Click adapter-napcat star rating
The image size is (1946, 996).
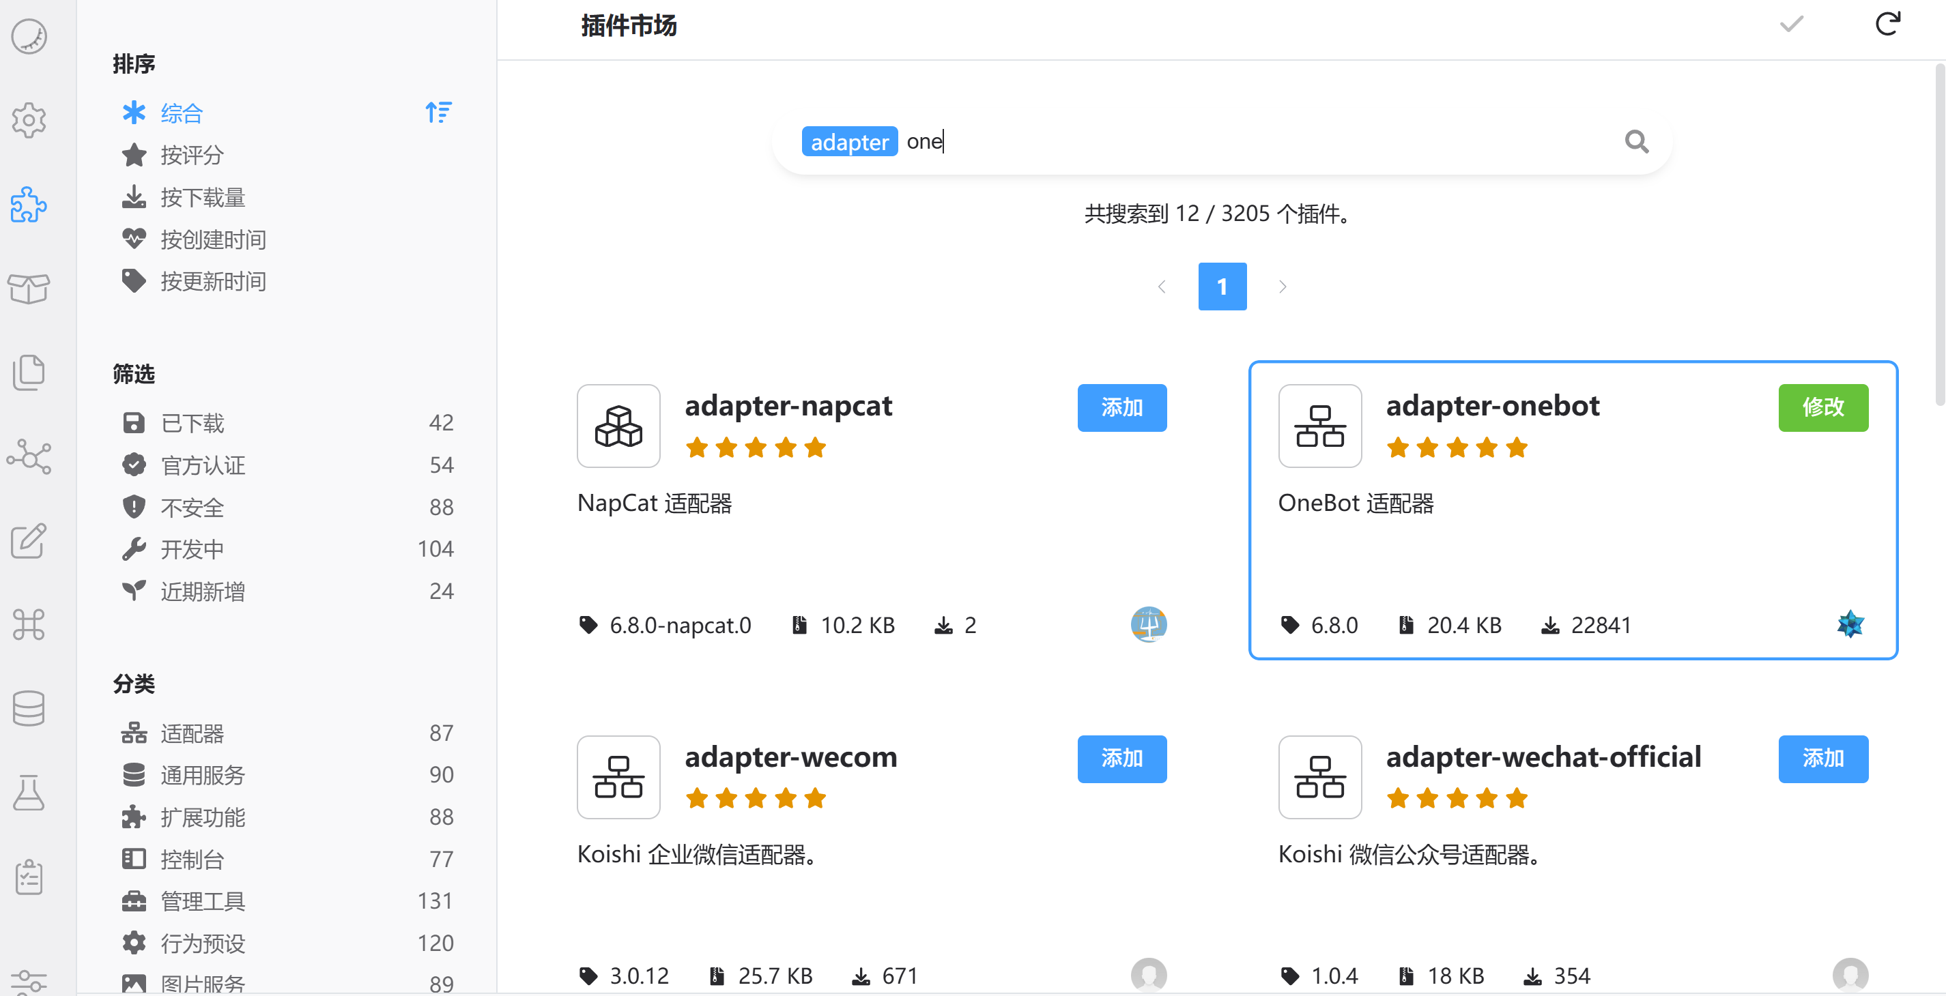pos(756,448)
